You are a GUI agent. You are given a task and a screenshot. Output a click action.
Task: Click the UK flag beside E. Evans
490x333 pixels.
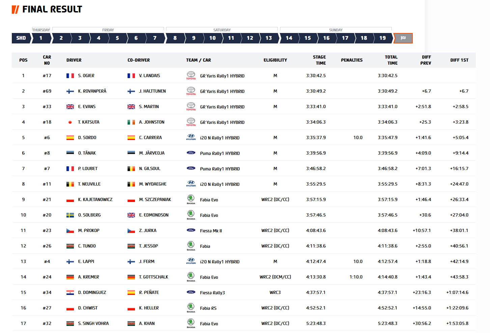[70, 107]
